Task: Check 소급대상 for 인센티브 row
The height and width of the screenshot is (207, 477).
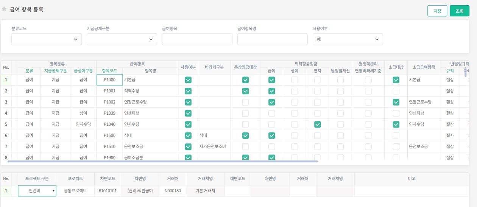Action: point(396,113)
